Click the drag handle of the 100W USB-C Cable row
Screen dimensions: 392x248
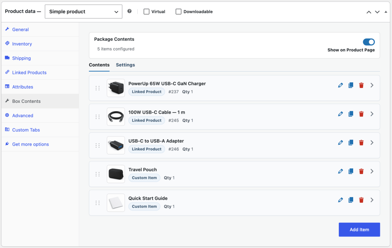98,117
